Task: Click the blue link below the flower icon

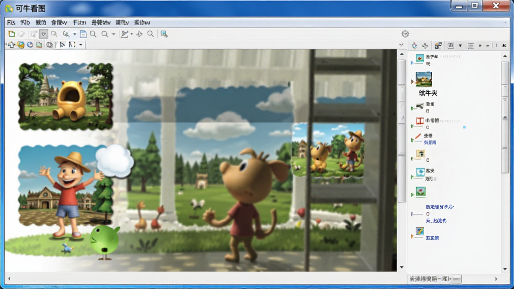Action: 440,207
